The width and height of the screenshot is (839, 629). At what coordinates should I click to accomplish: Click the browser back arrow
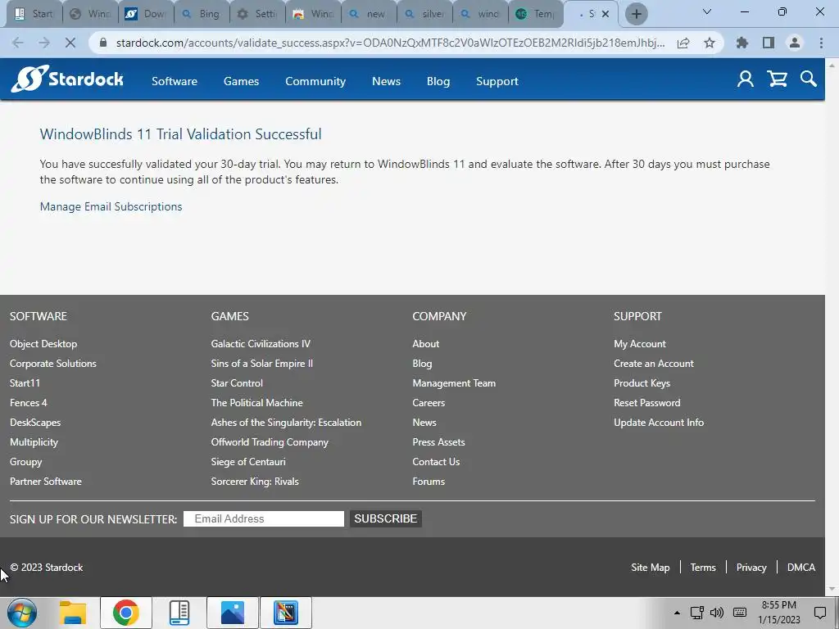pyautogui.click(x=18, y=43)
